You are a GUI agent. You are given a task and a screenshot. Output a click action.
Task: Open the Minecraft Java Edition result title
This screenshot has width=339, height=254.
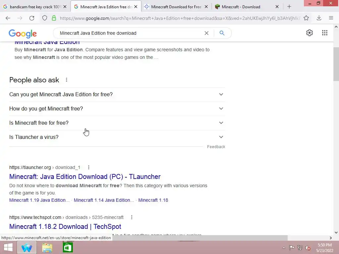47,43
